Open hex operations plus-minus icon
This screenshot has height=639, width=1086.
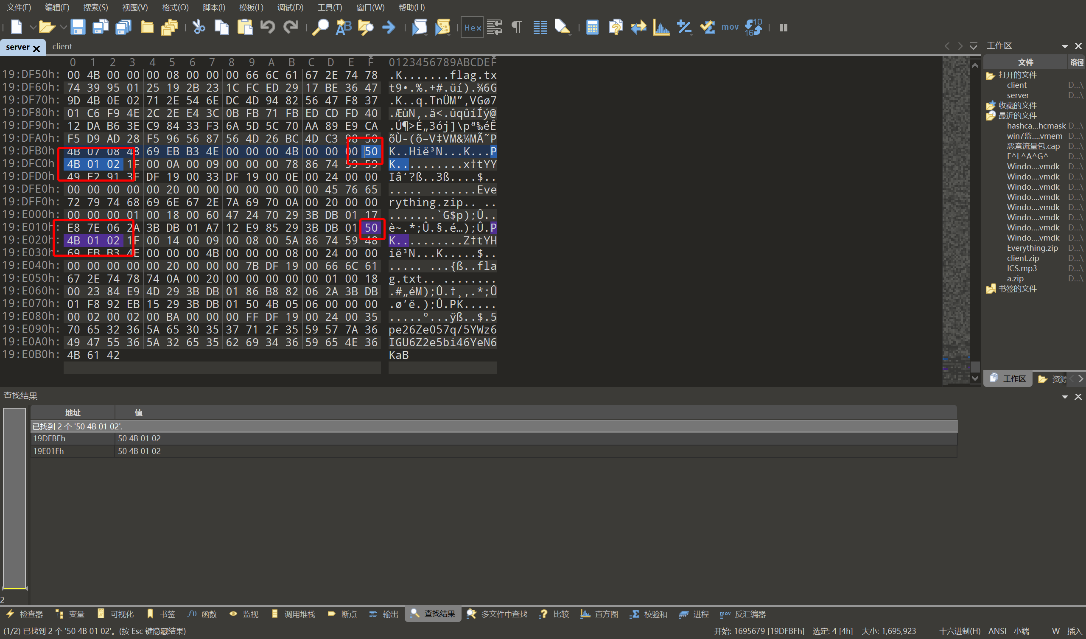pos(684,27)
